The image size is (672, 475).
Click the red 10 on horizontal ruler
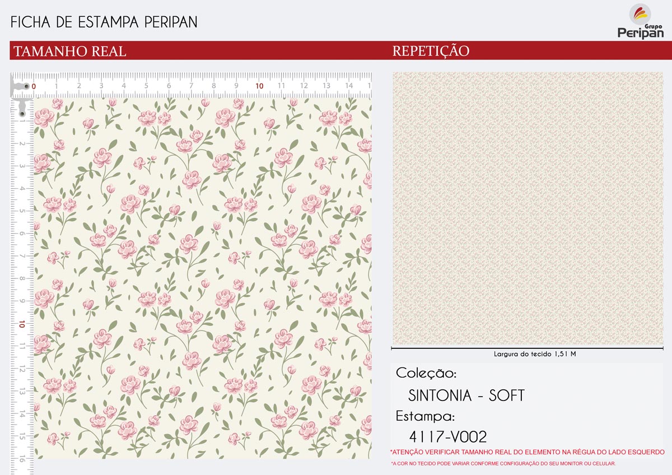[x=259, y=86]
